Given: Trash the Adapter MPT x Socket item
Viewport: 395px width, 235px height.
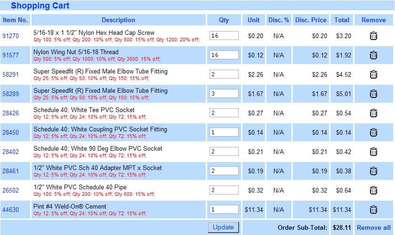Looking at the screenshot, I should coord(373,171).
